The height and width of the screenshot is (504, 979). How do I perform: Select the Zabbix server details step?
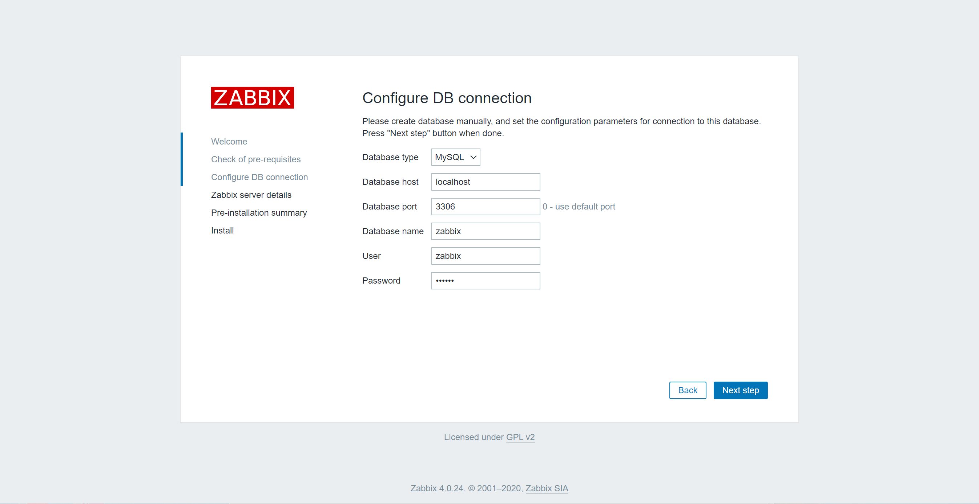pyautogui.click(x=251, y=195)
